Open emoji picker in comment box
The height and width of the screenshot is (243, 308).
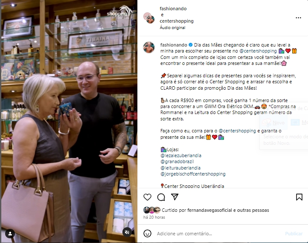(x=147, y=234)
